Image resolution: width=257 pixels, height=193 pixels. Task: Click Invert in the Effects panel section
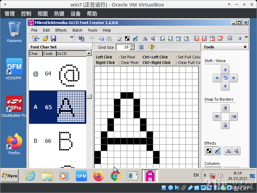(209, 151)
